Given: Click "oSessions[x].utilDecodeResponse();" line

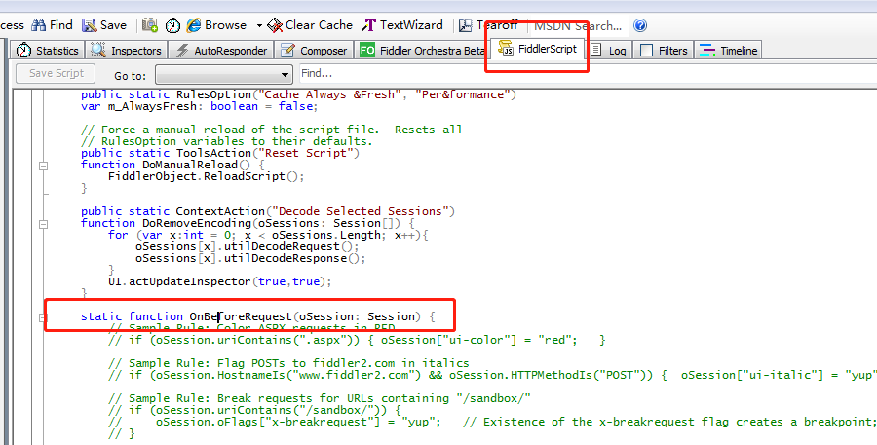Looking at the screenshot, I should pyautogui.click(x=250, y=258).
